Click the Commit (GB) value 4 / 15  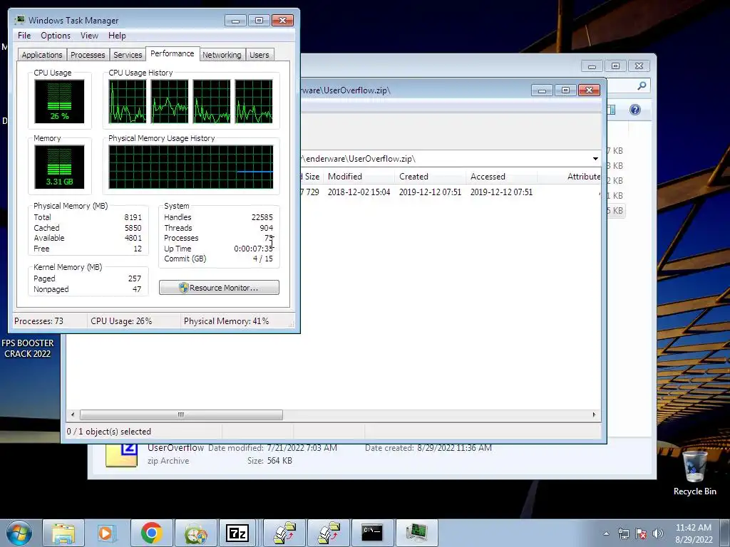[262, 259]
